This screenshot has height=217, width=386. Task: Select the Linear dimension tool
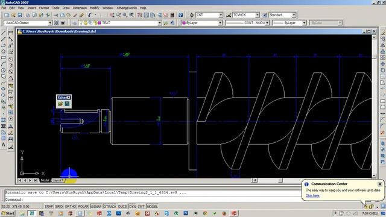[11, 33]
